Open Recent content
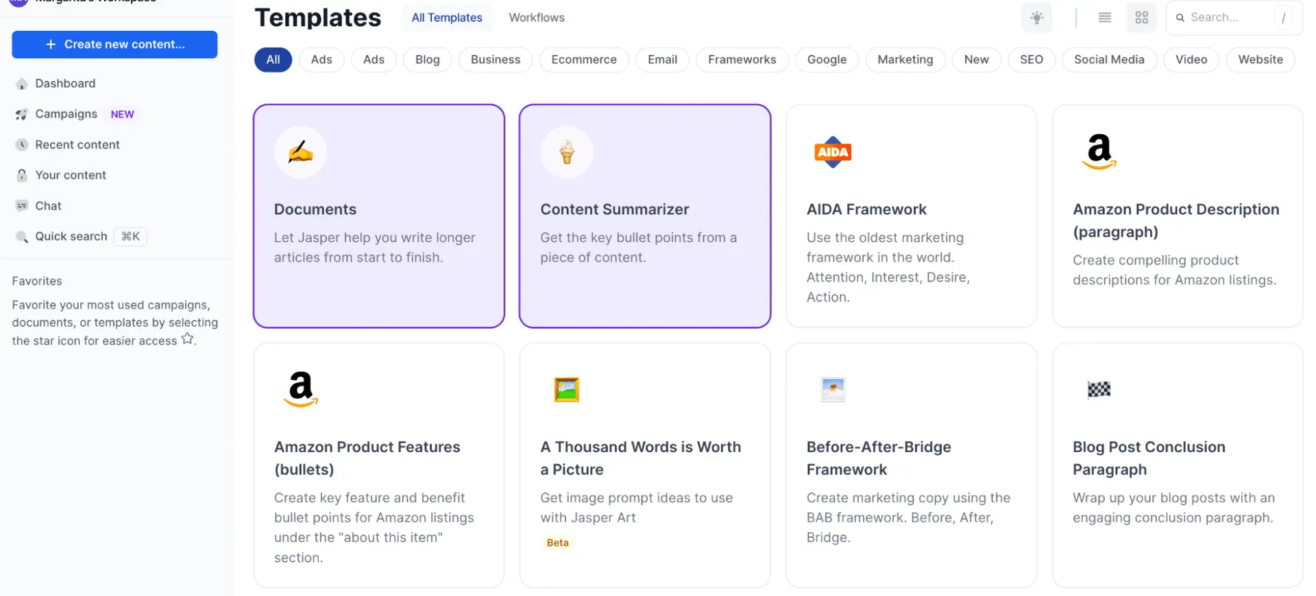The image size is (1316, 596). (77, 145)
